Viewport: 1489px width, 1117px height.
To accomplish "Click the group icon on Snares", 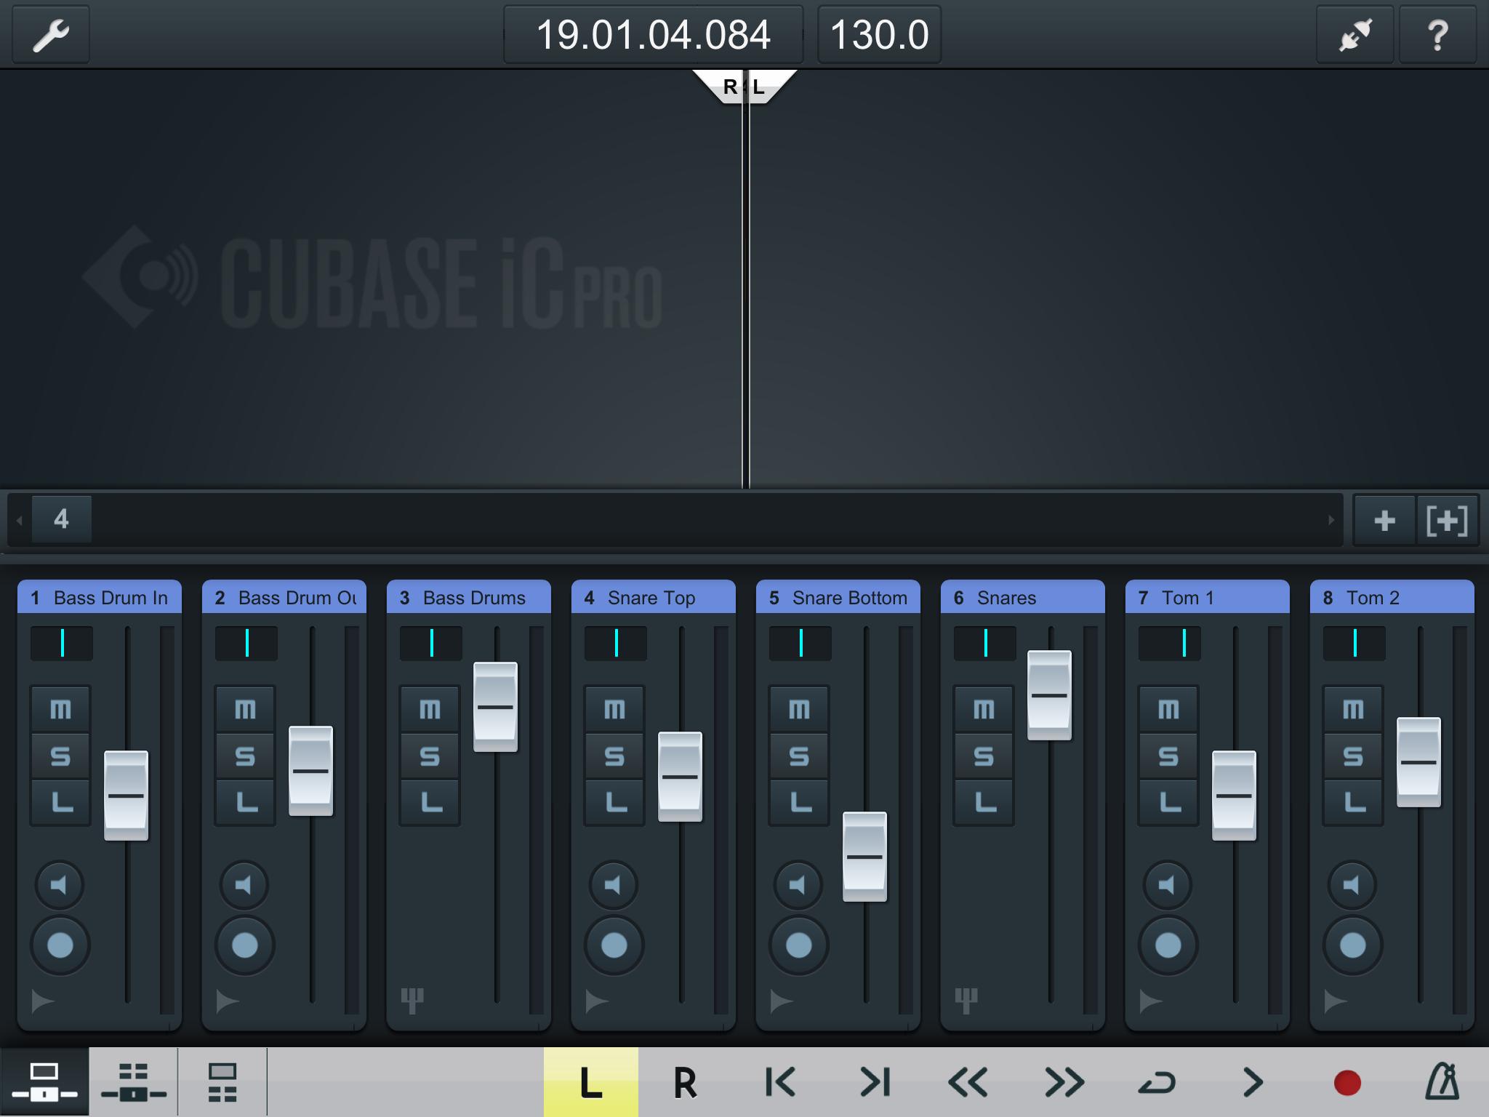I will tap(966, 1001).
